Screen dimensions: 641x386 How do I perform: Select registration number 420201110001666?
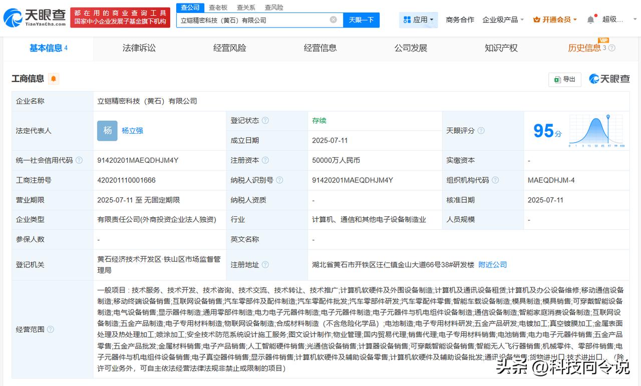126,180
